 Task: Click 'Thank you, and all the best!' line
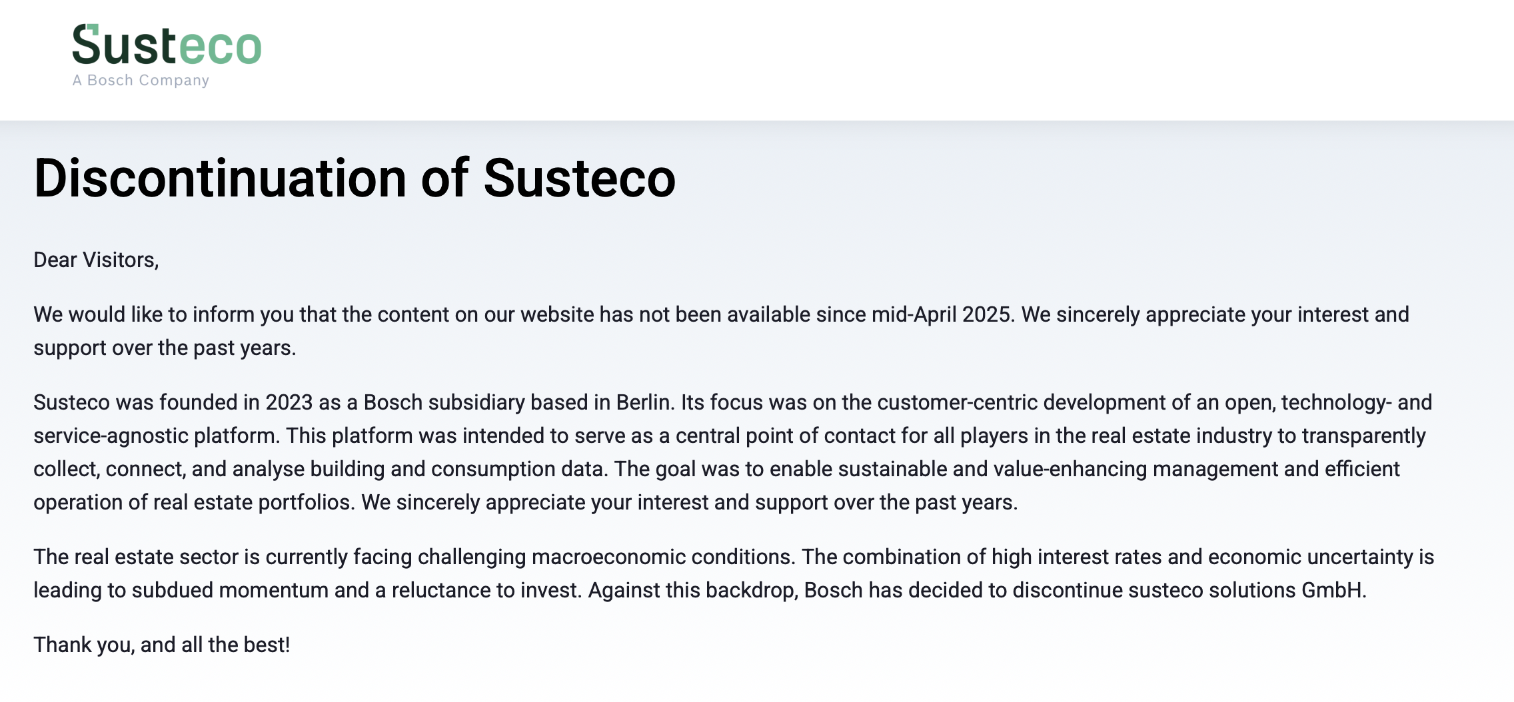pyautogui.click(x=162, y=645)
